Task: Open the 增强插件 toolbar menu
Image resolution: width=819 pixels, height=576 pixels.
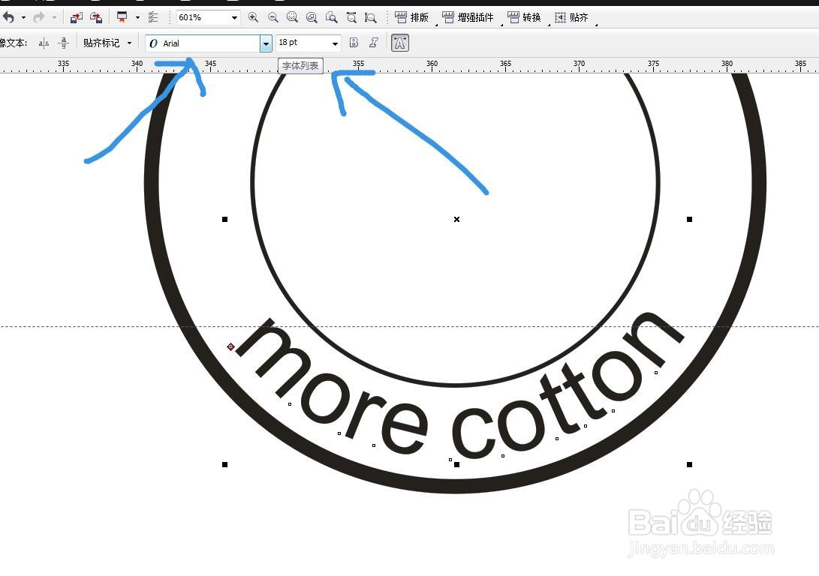Action: [468, 18]
